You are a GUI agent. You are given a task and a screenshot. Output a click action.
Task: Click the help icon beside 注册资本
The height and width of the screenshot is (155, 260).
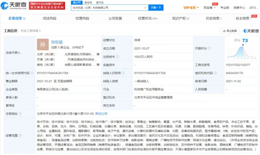pyautogui.click(x=118, y=57)
